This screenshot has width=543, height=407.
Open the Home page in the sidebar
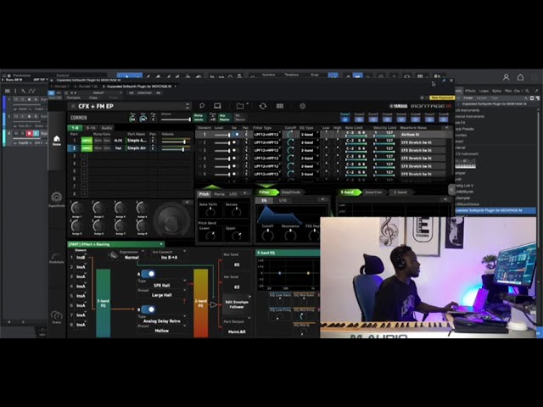(57, 140)
